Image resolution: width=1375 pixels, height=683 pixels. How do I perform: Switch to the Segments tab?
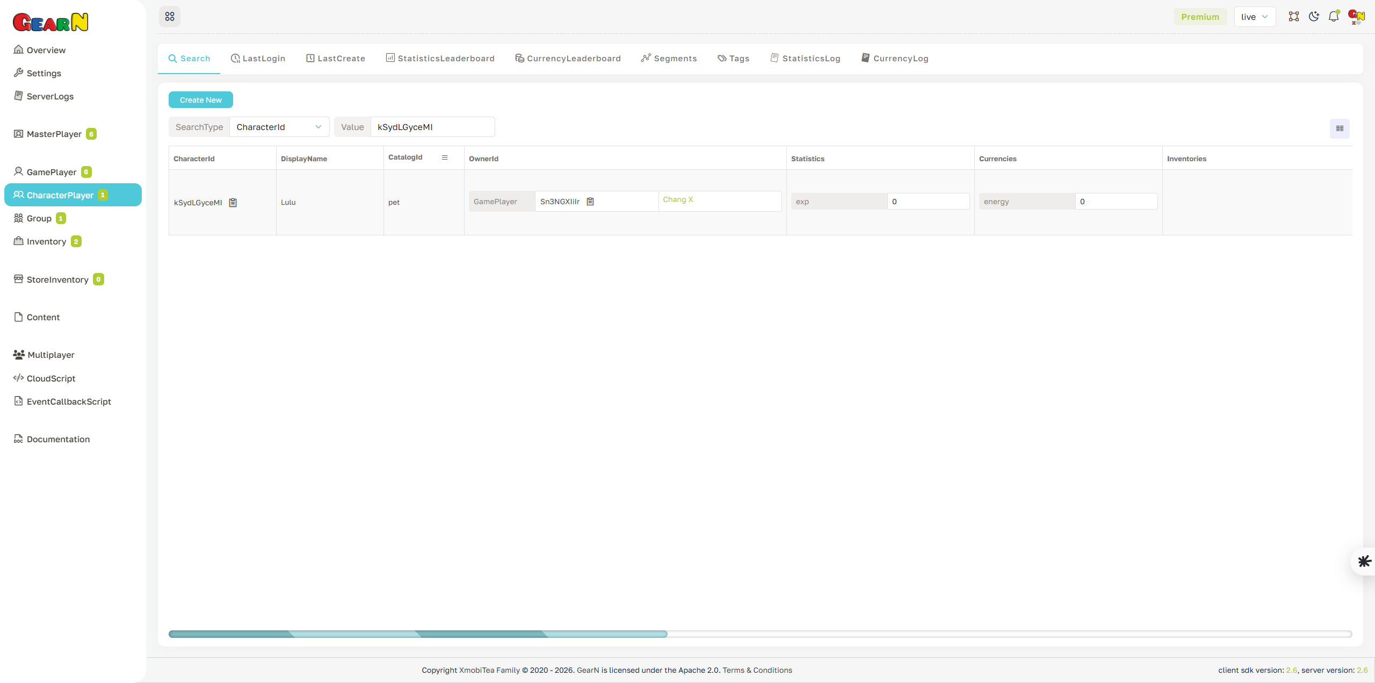click(x=669, y=58)
